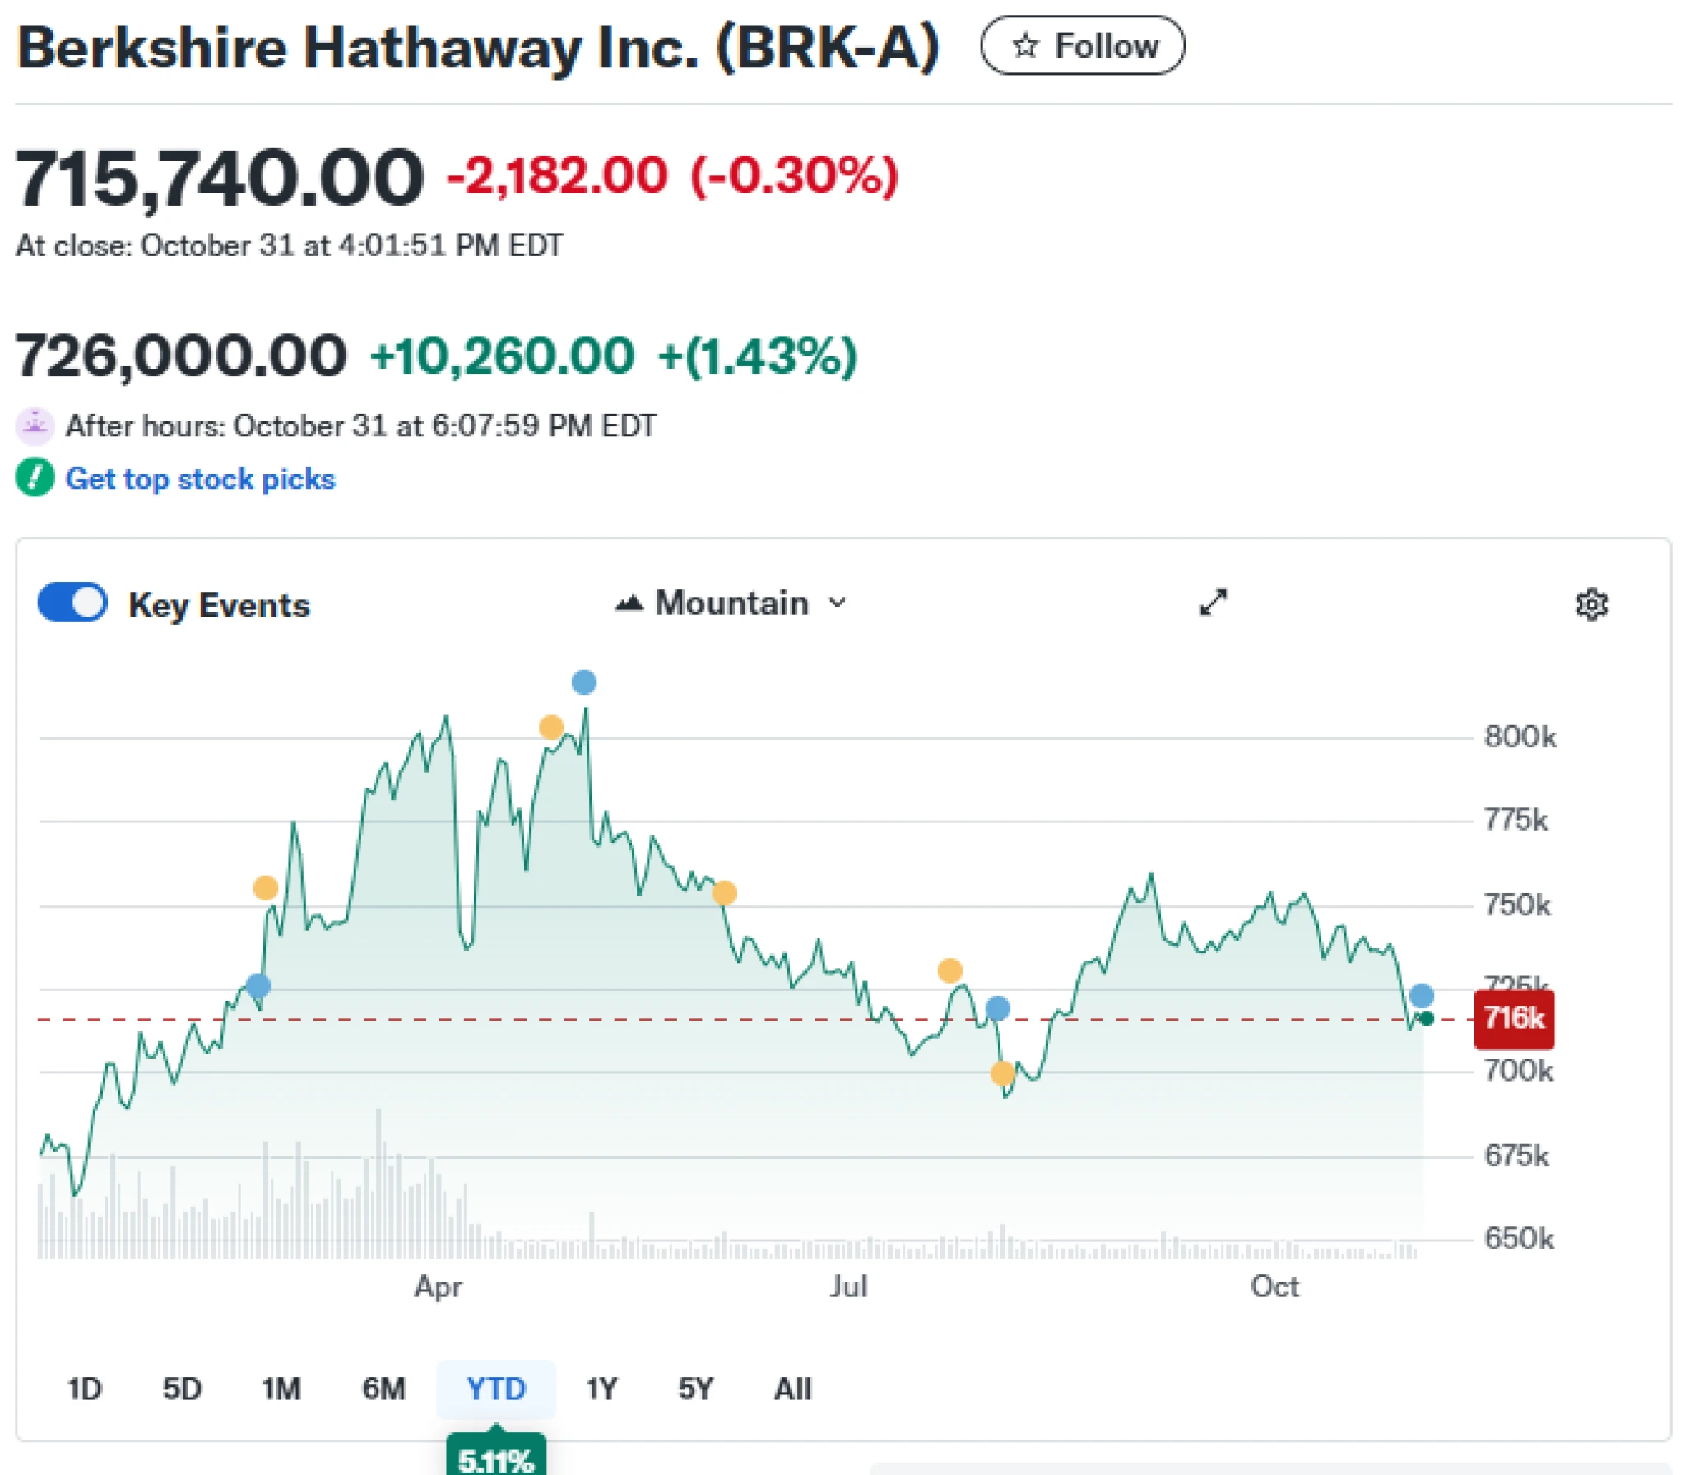Switch to the 5D range

[182, 1389]
